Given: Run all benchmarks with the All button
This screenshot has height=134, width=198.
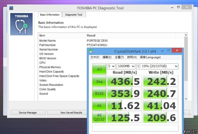Looking at the screenshot, I should pos(99,69).
